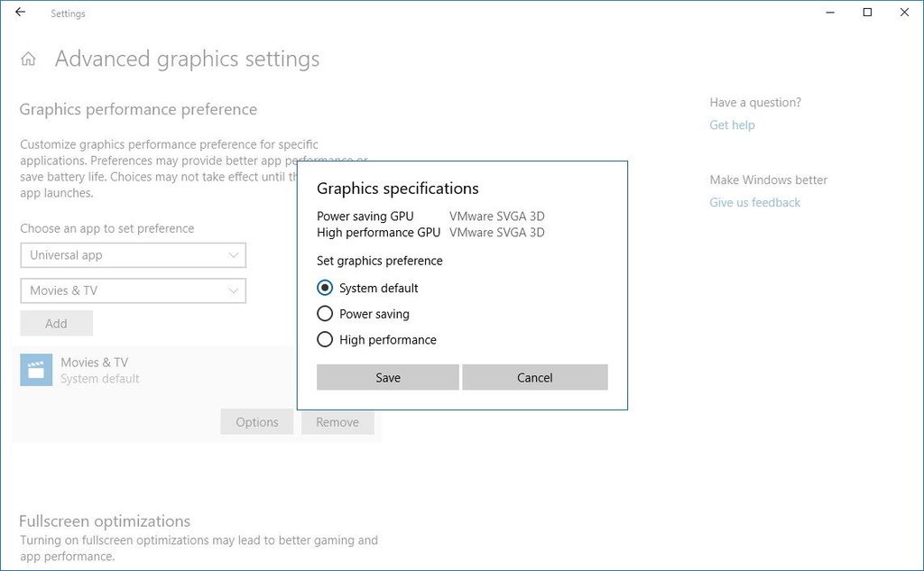
Task: Click the Add button to add an app
Action: (56, 323)
